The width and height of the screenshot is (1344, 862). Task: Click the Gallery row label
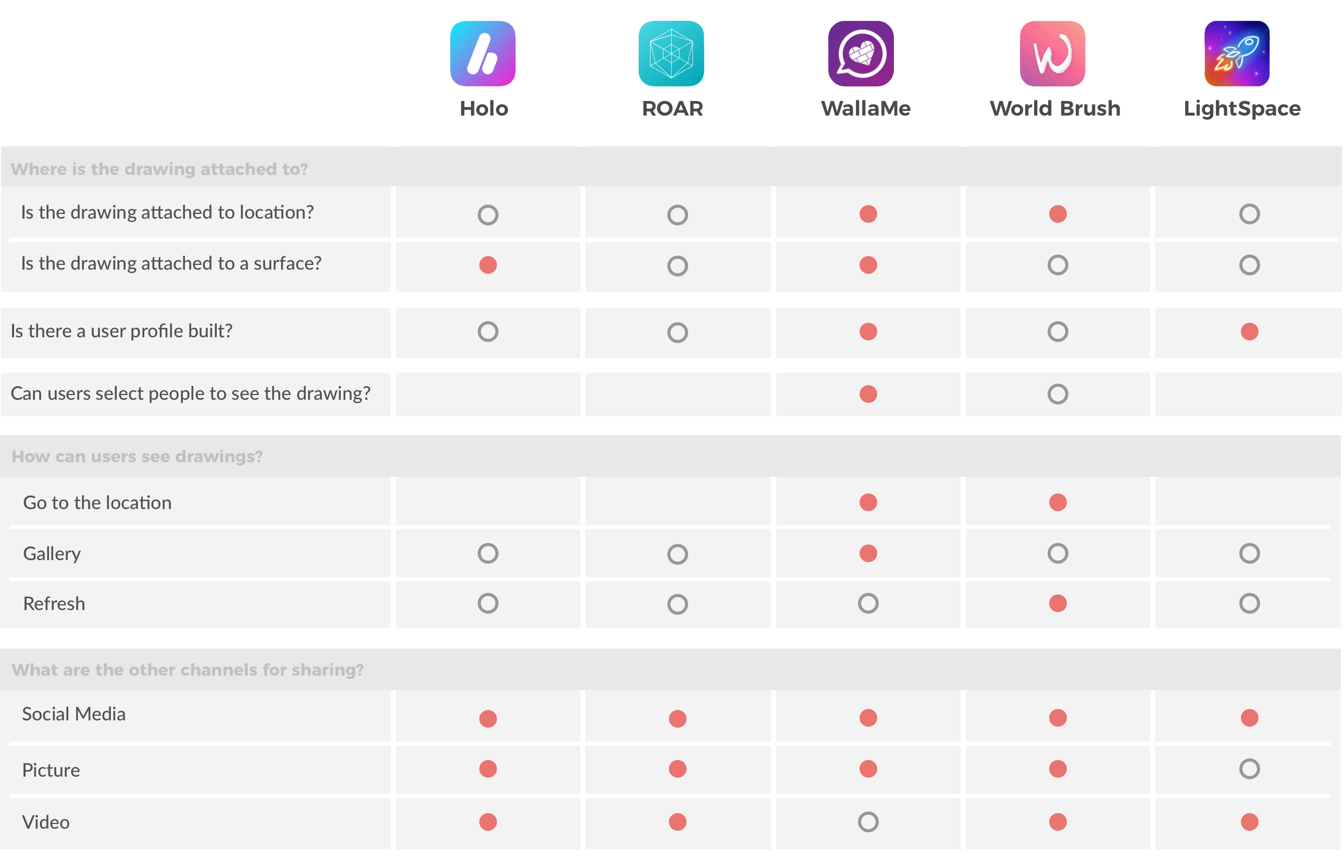52,553
